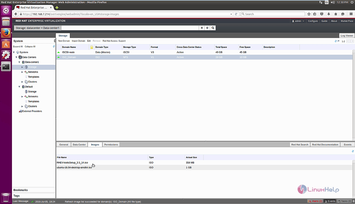This screenshot has height=204, width=355.
Task: Open Configure in header
Action: click(x=313, y=21)
